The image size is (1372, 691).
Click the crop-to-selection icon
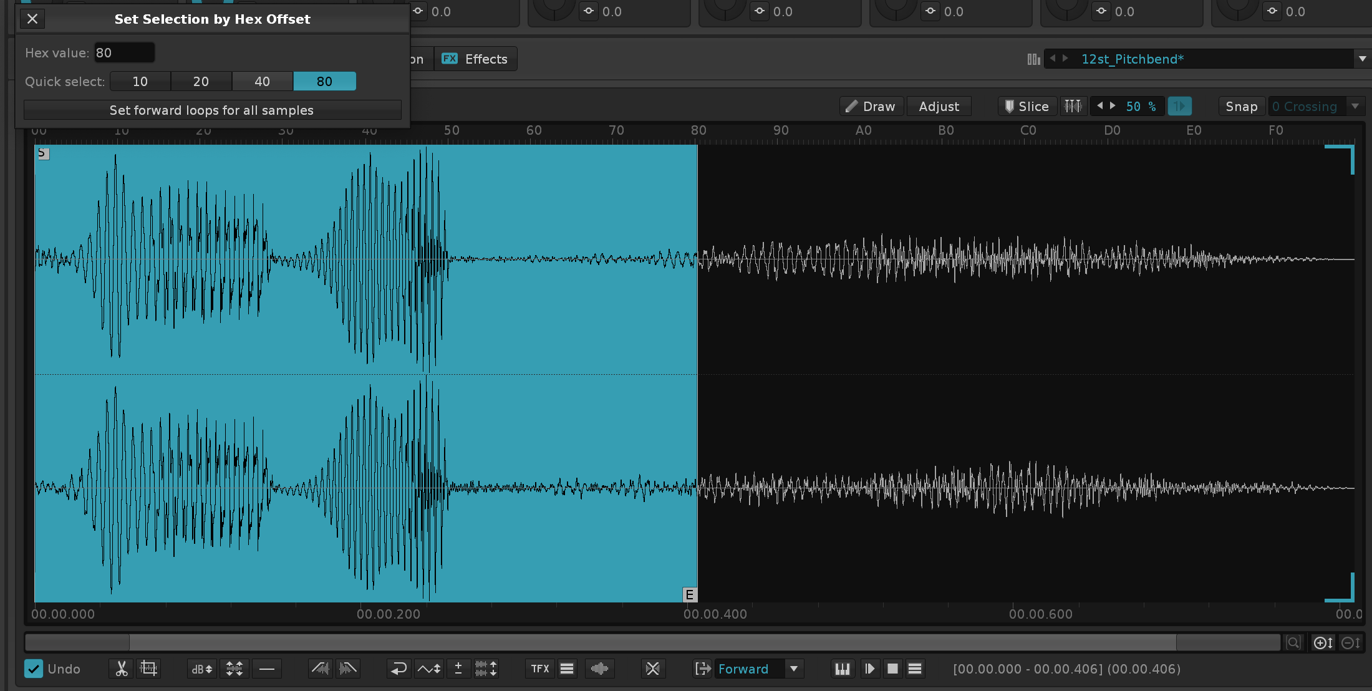tap(148, 669)
